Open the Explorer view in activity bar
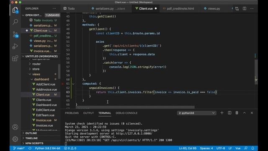The image size is (268, 151). [x=15, y=10]
